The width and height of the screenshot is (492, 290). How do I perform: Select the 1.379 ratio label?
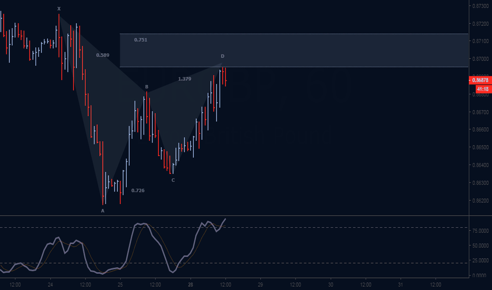(x=185, y=79)
